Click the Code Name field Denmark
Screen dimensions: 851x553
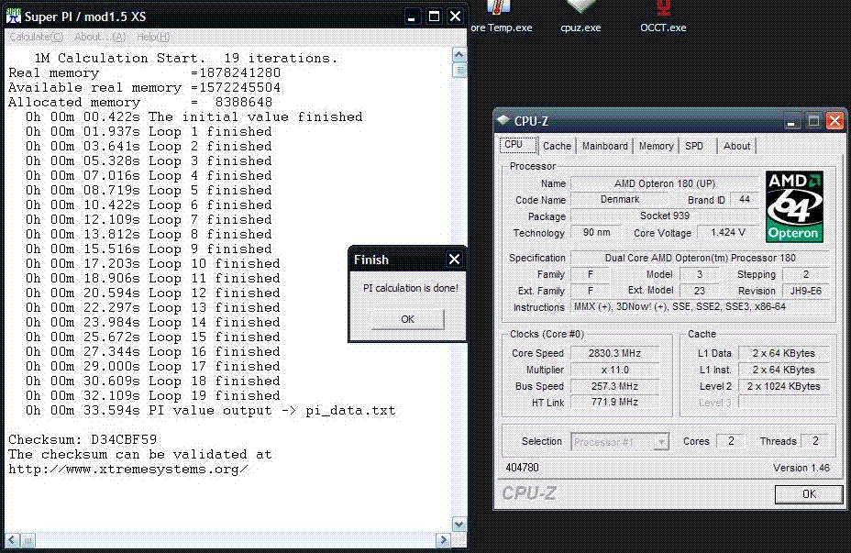tap(620, 199)
